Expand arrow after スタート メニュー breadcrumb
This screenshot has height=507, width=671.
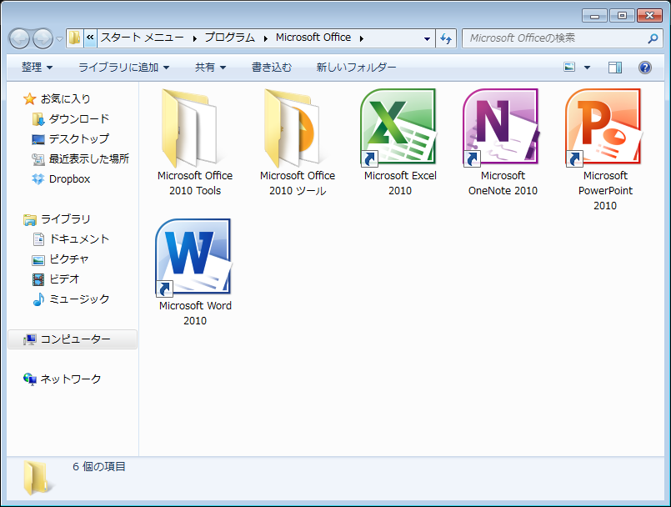tap(195, 38)
